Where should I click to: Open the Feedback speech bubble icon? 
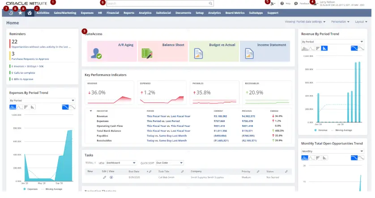(x=296, y=4)
